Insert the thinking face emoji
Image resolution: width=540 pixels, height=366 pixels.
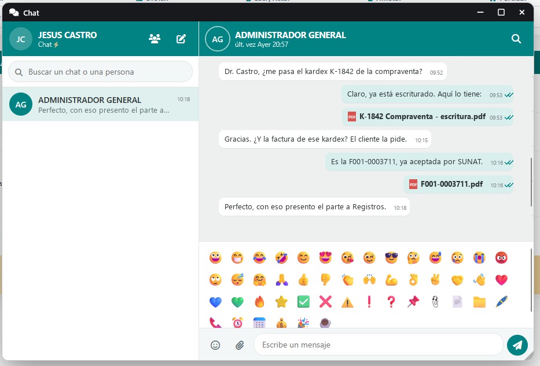413,258
